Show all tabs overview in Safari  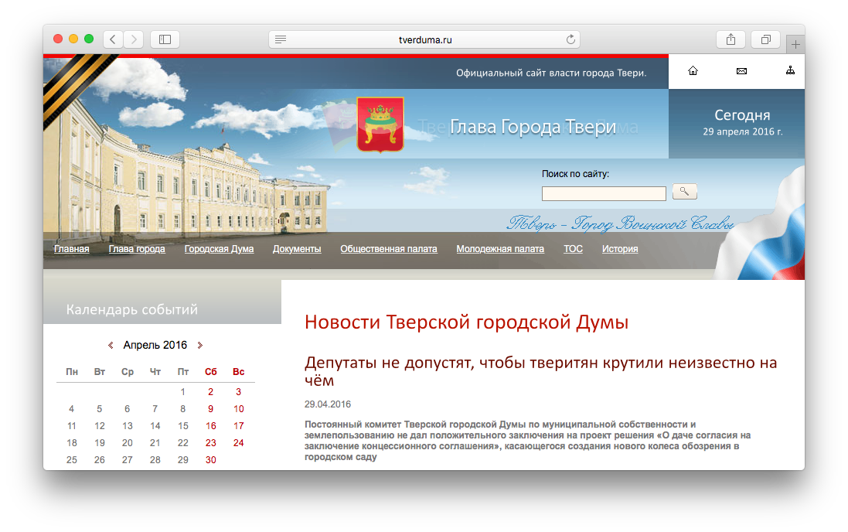point(765,39)
